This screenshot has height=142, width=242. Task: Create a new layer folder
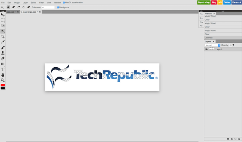232,139
